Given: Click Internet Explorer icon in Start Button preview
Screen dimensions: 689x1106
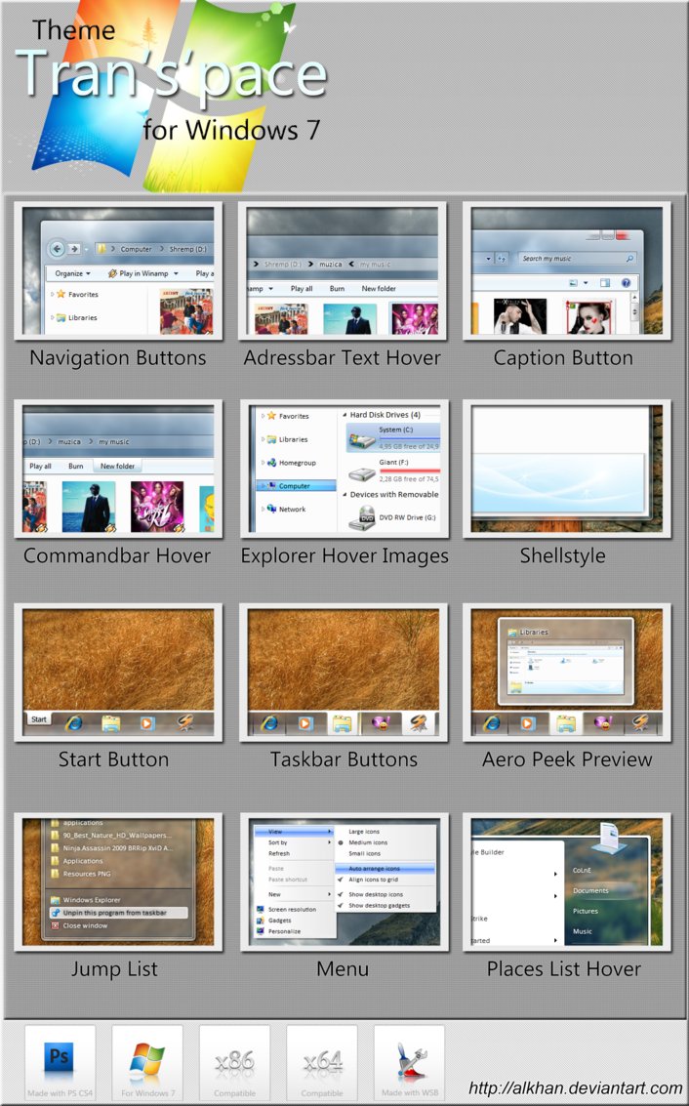Looking at the screenshot, I should pyautogui.click(x=72, y=723).
